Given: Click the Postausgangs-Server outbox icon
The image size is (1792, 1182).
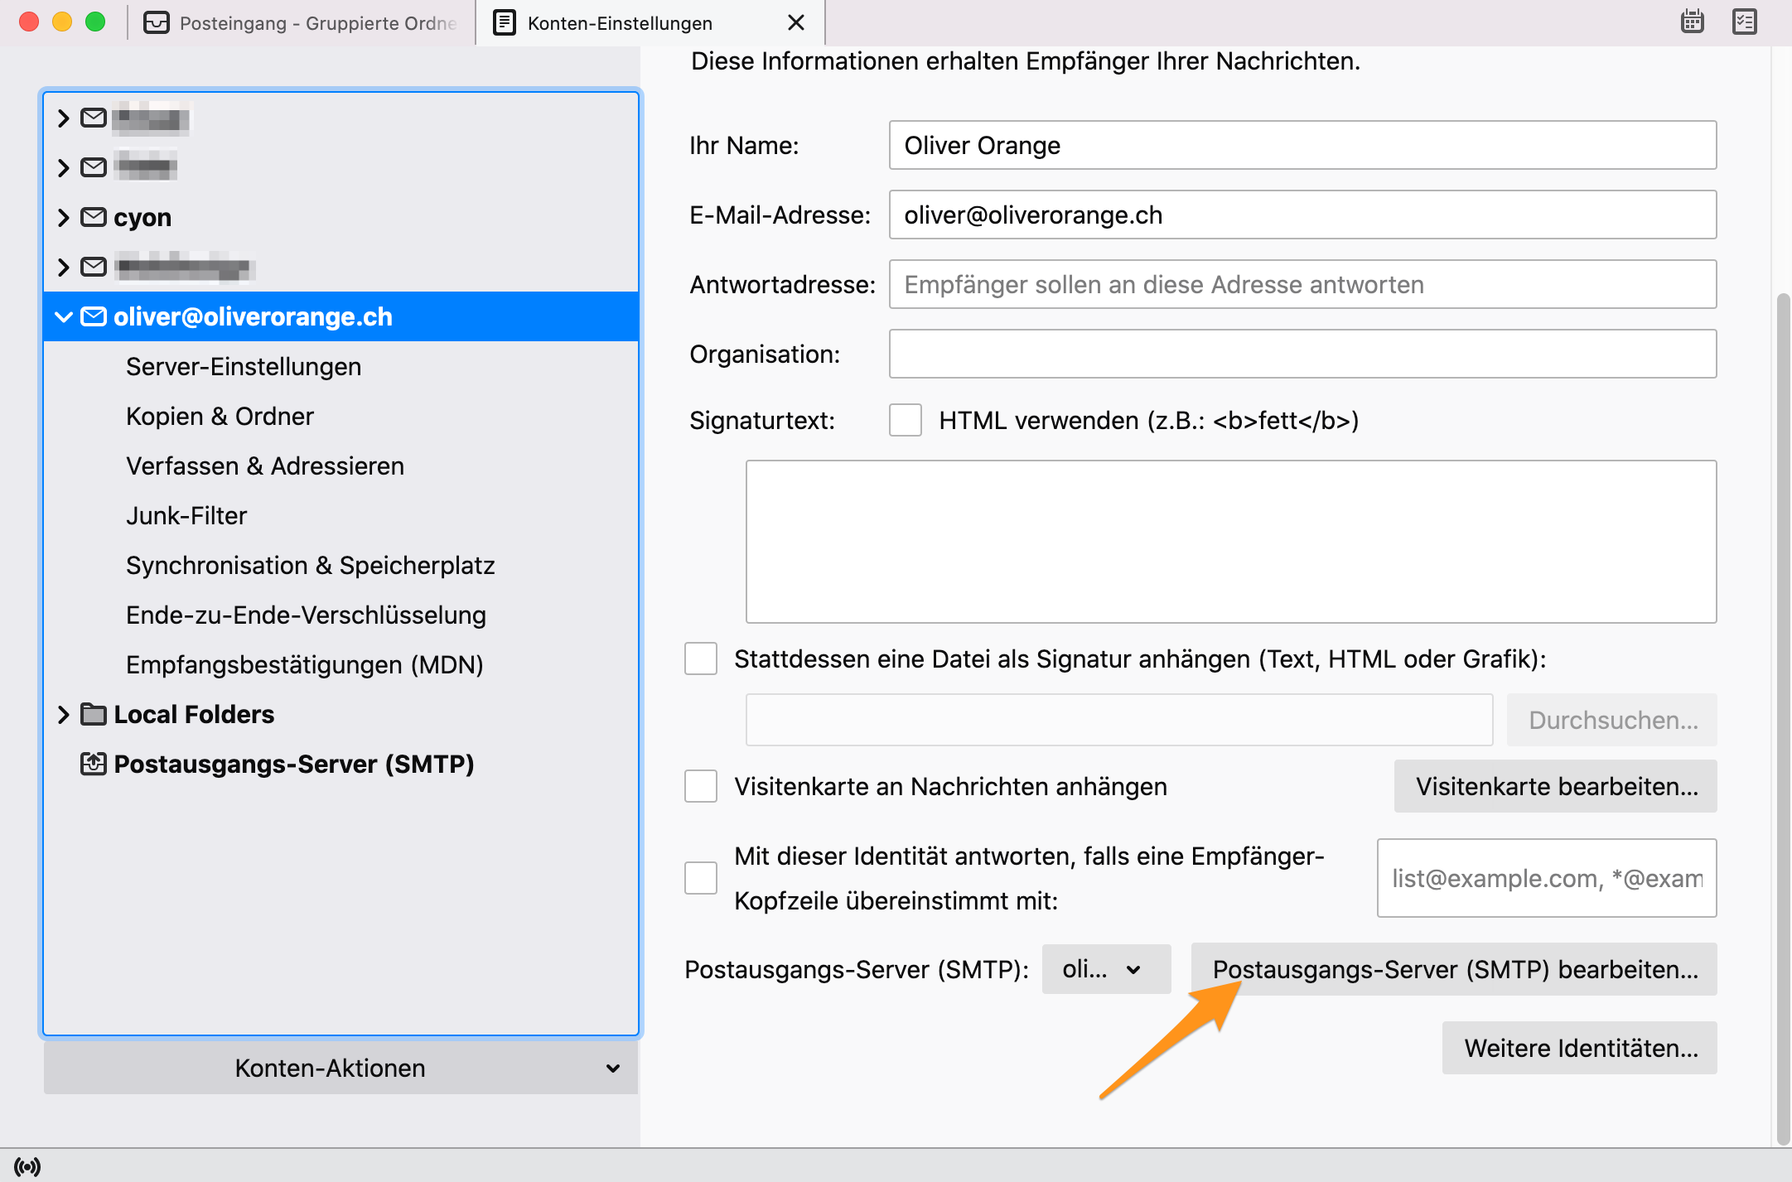Looking at the screenshot, I should click(x=94, y=764).
